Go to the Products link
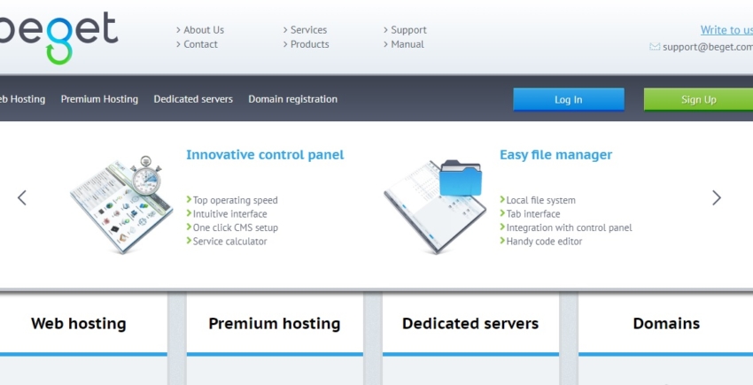 pos(309,44)
